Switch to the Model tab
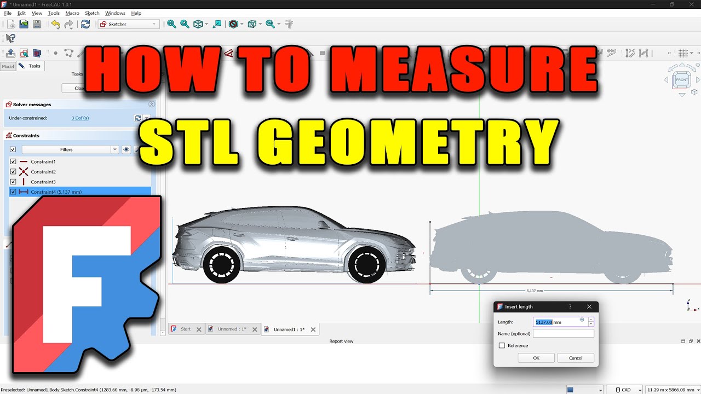Screen dimensions: 701x394 (8, 66)
